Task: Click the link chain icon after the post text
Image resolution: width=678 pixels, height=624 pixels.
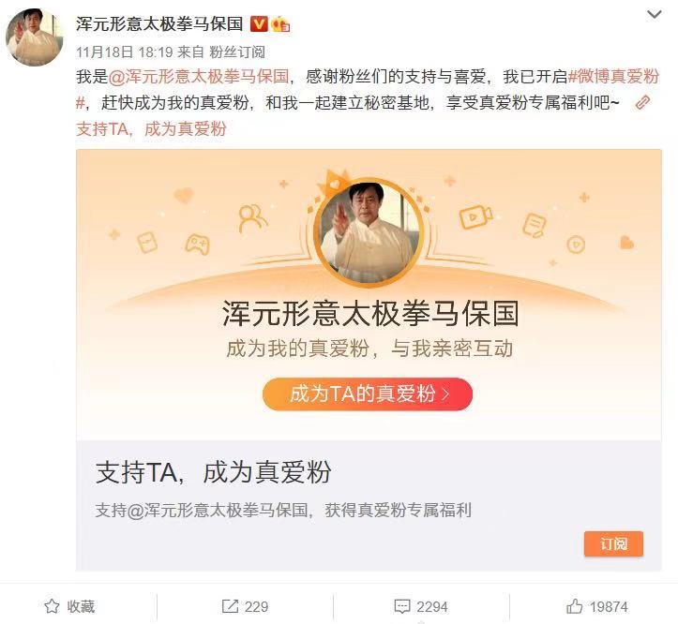Action: 642,102
